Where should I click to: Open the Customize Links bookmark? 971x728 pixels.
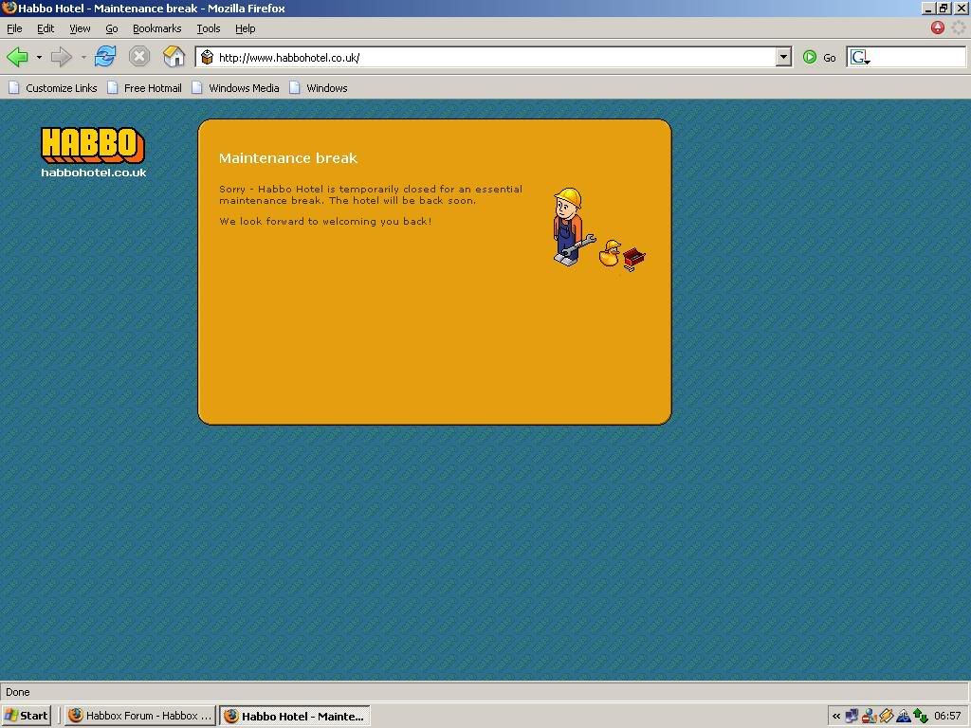coord(53,88)
